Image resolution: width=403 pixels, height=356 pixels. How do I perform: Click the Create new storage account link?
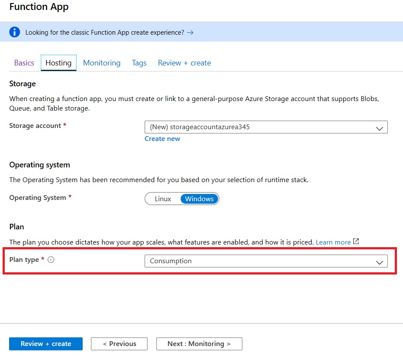click(162, 139)
